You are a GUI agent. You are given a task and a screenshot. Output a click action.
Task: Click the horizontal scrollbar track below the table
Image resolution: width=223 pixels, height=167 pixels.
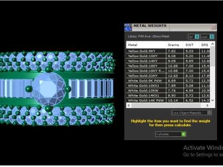click(166, 105)
